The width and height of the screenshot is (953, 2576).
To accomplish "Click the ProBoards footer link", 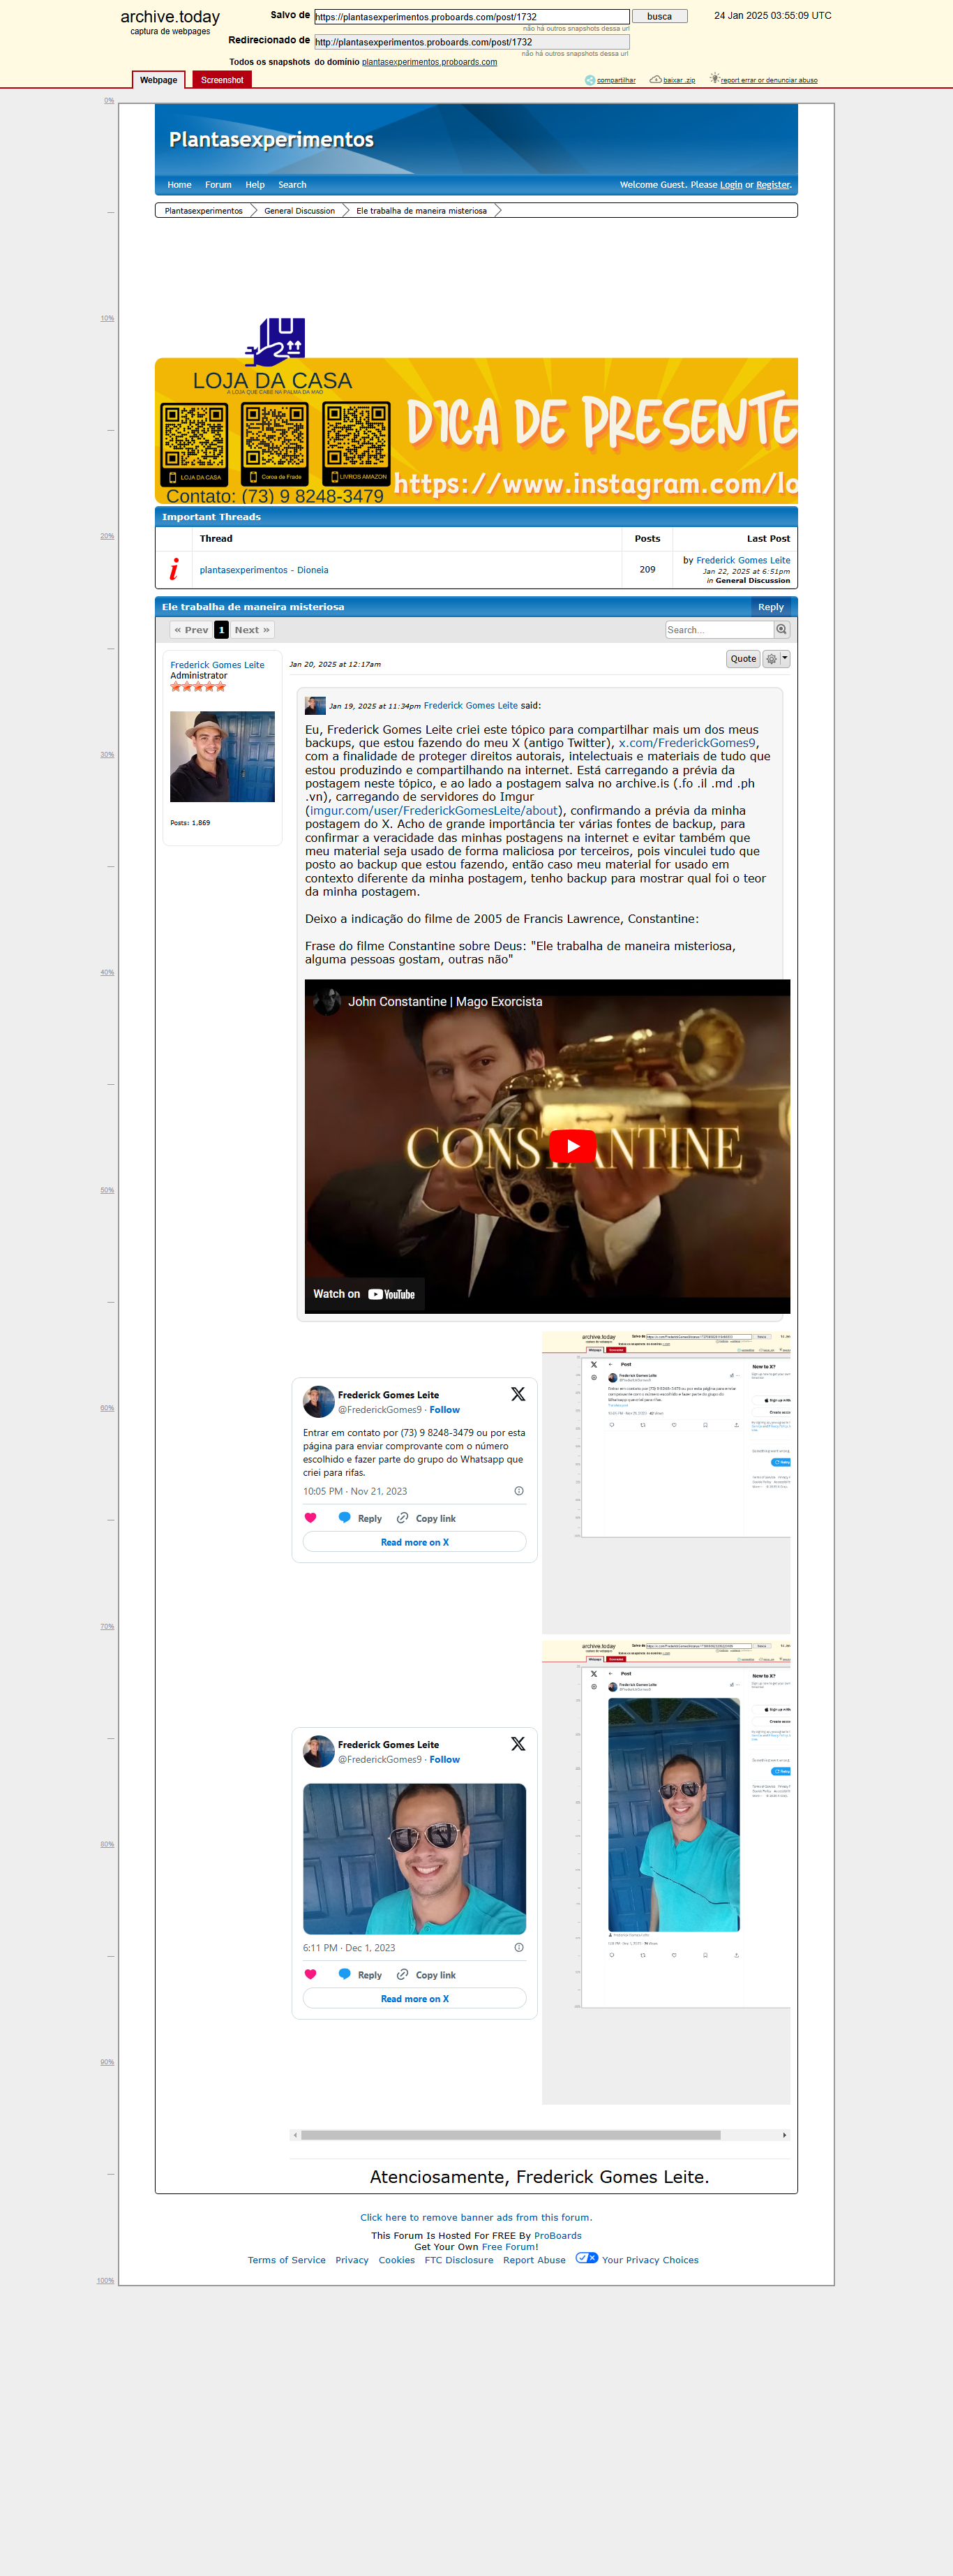I will (557, 2236).
